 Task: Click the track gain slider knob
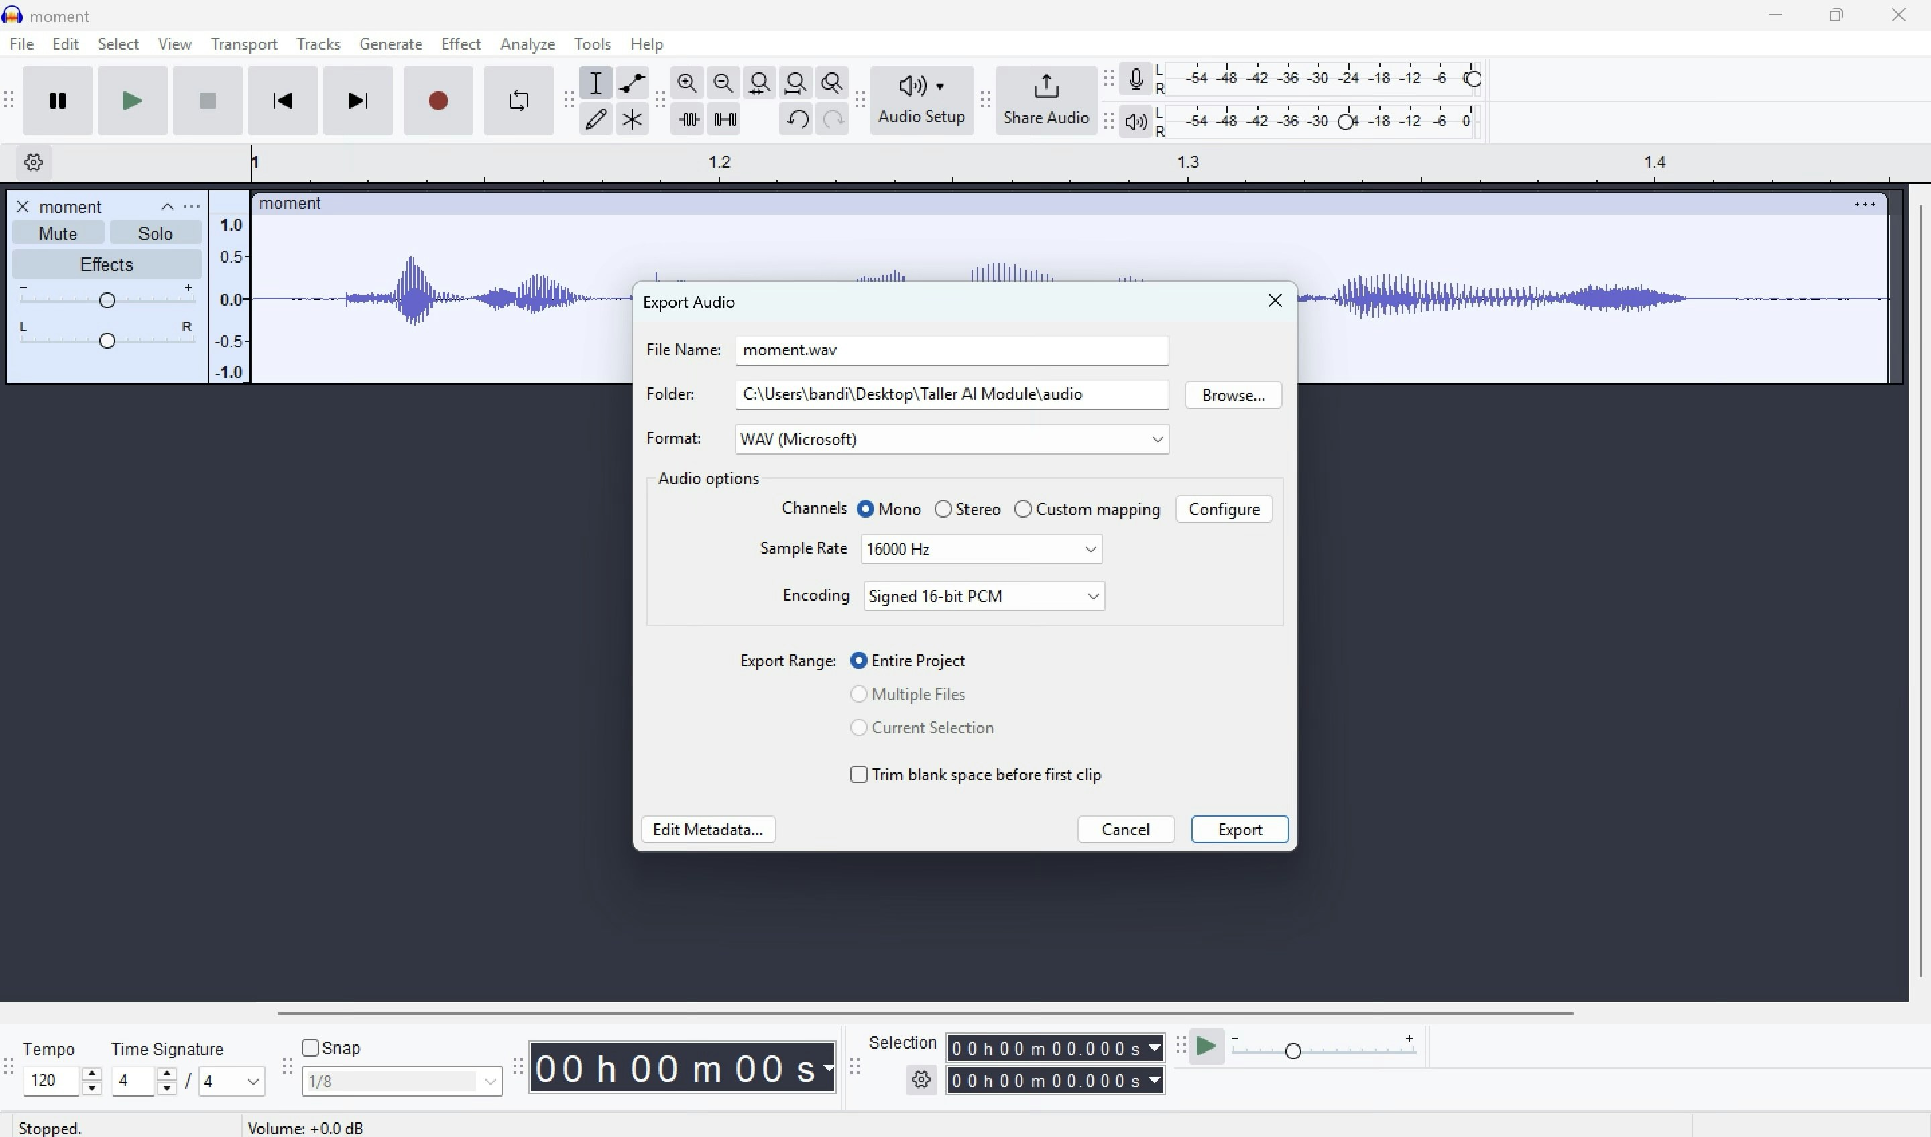(107, 300)
